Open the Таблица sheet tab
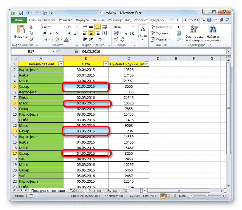This screenshot has height=210, width=242. pos(76,190)
